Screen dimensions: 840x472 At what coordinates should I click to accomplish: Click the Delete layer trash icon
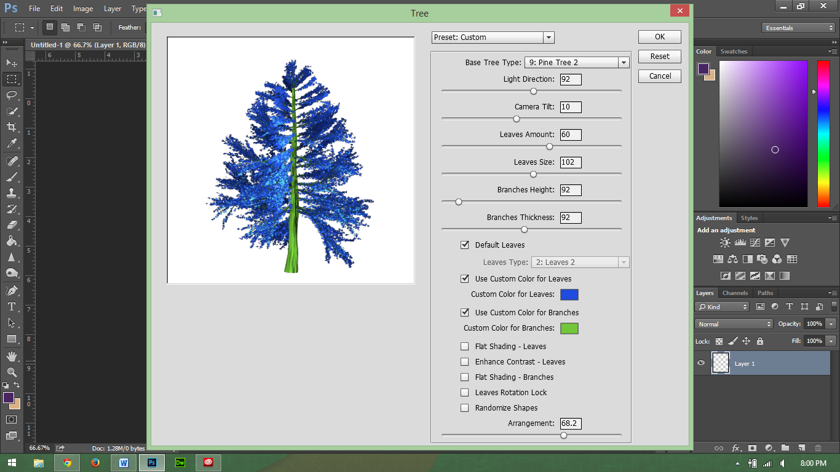tap(818, 448)
